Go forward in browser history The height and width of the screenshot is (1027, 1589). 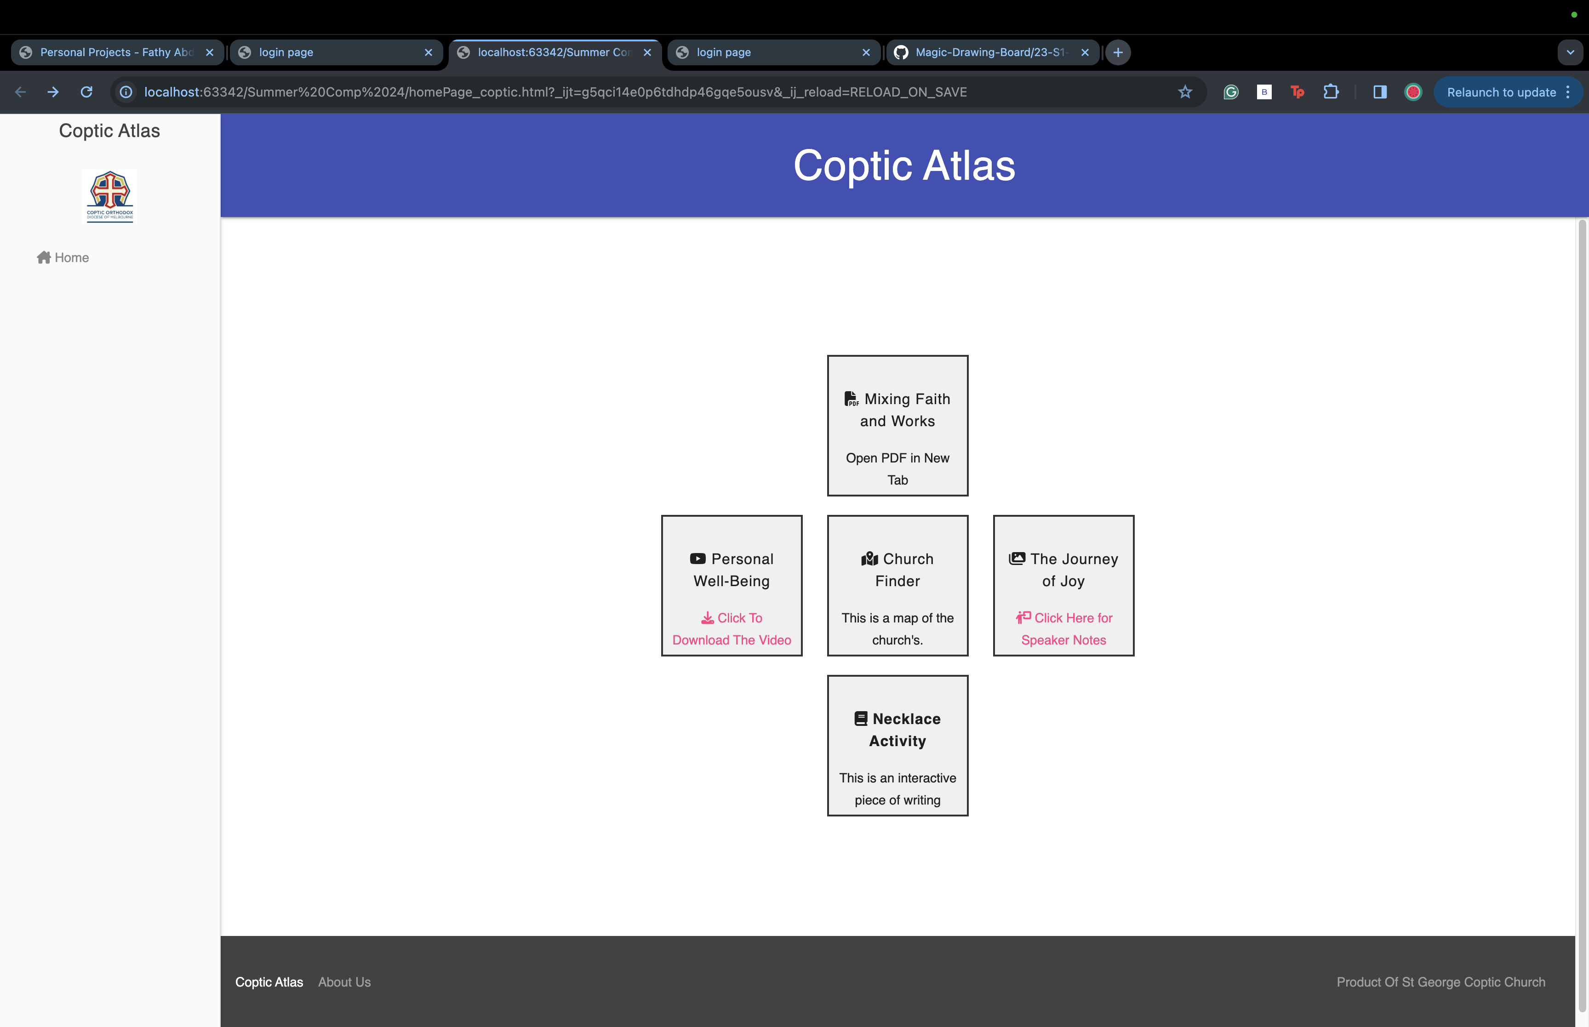(53, 92)
